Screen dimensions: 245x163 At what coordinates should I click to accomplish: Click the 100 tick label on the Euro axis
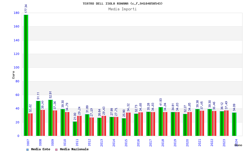point(17,68)
